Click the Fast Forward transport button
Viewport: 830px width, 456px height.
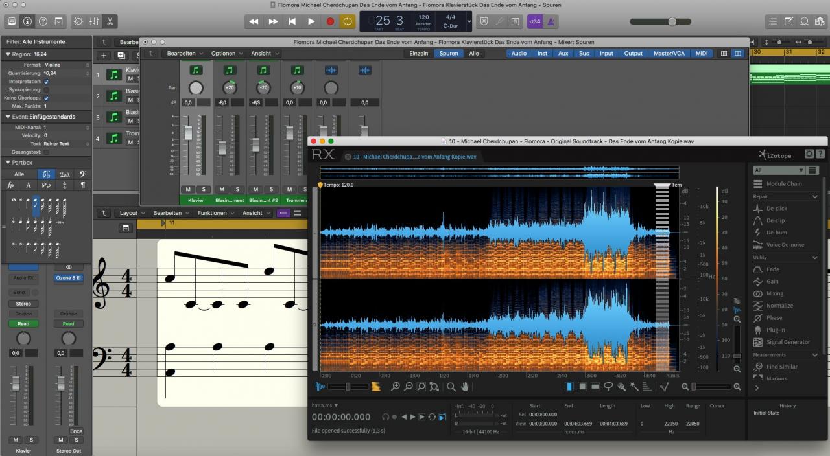click(x=273, y=21)
